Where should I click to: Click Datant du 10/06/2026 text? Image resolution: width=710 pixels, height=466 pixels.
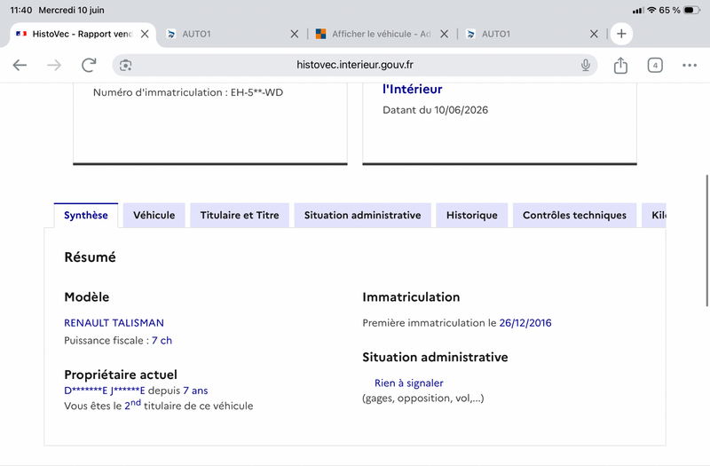point(435,110)
